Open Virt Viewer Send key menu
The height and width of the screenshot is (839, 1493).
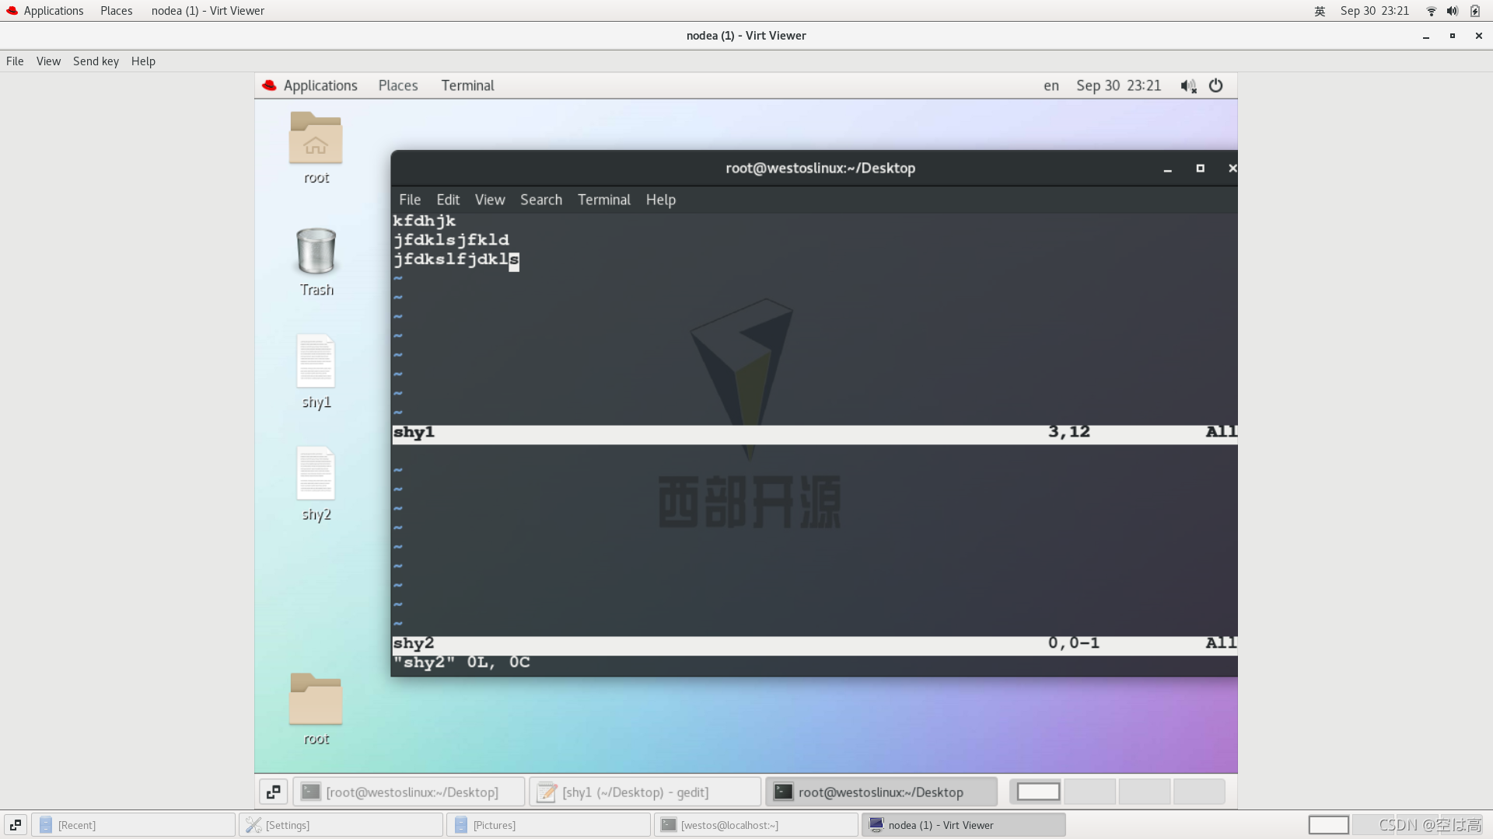point(96,61)
